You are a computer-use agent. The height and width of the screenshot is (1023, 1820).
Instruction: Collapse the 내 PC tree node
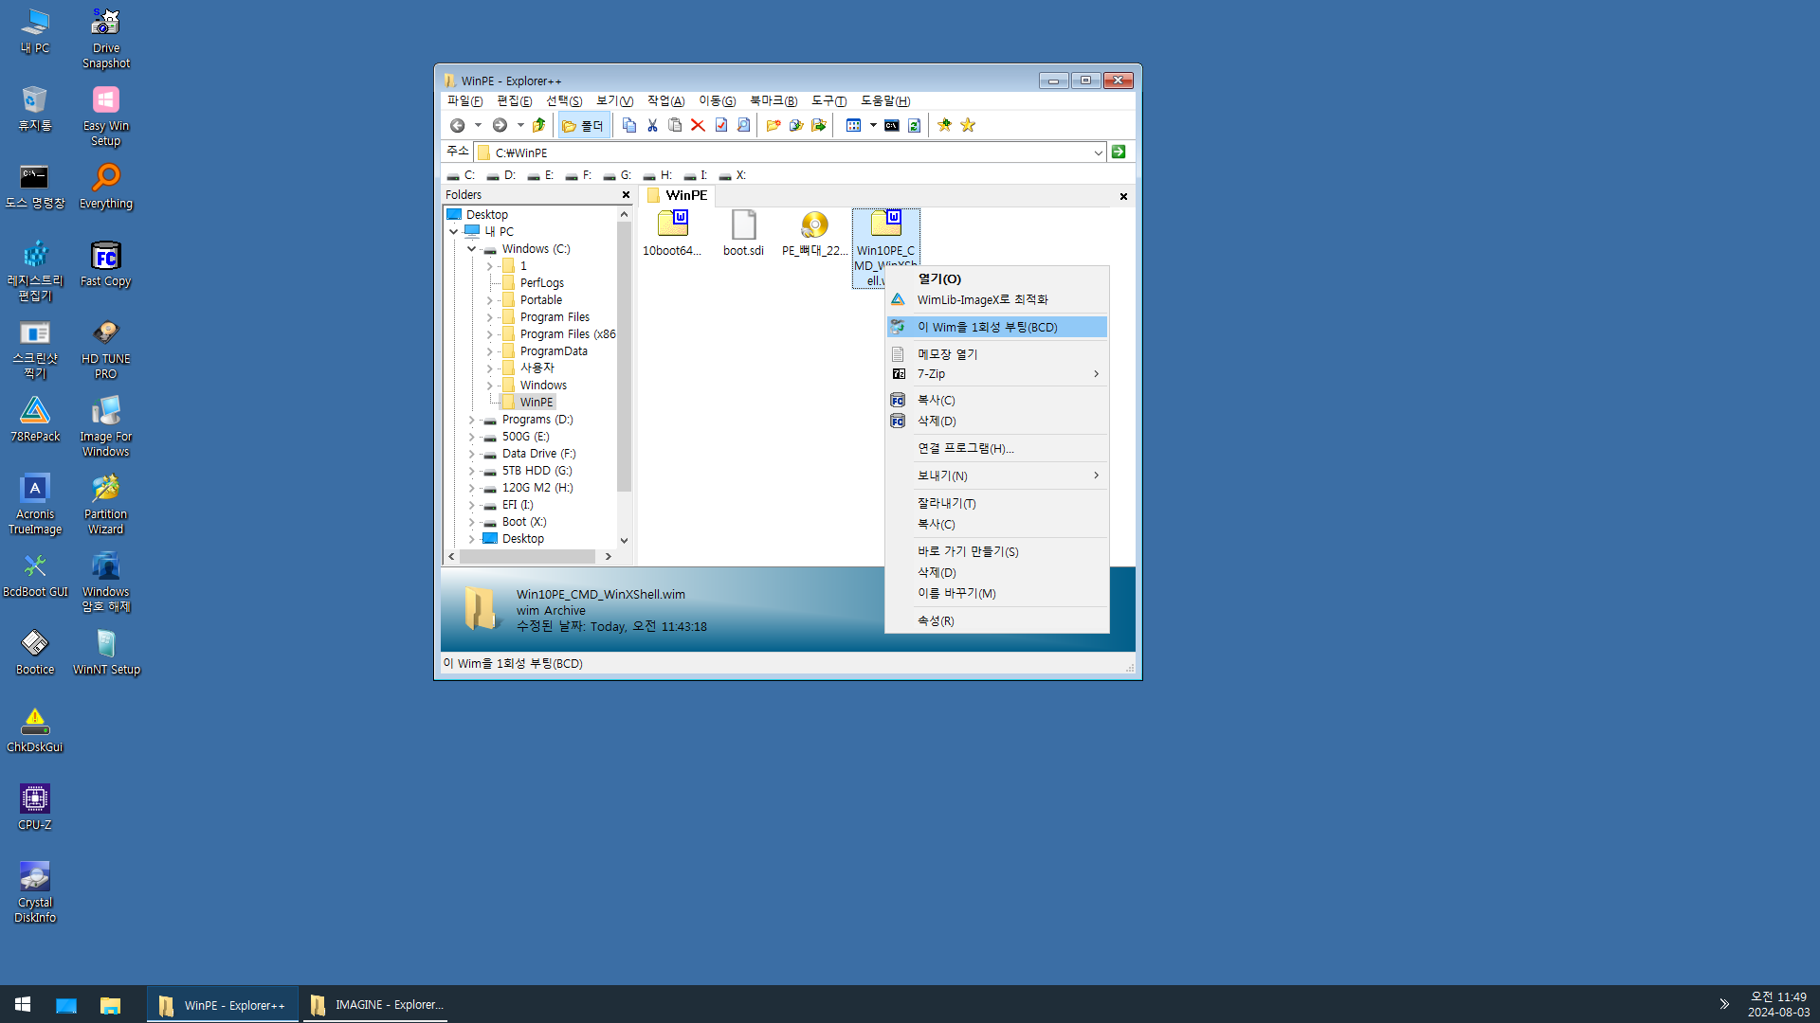click(454, 232)
